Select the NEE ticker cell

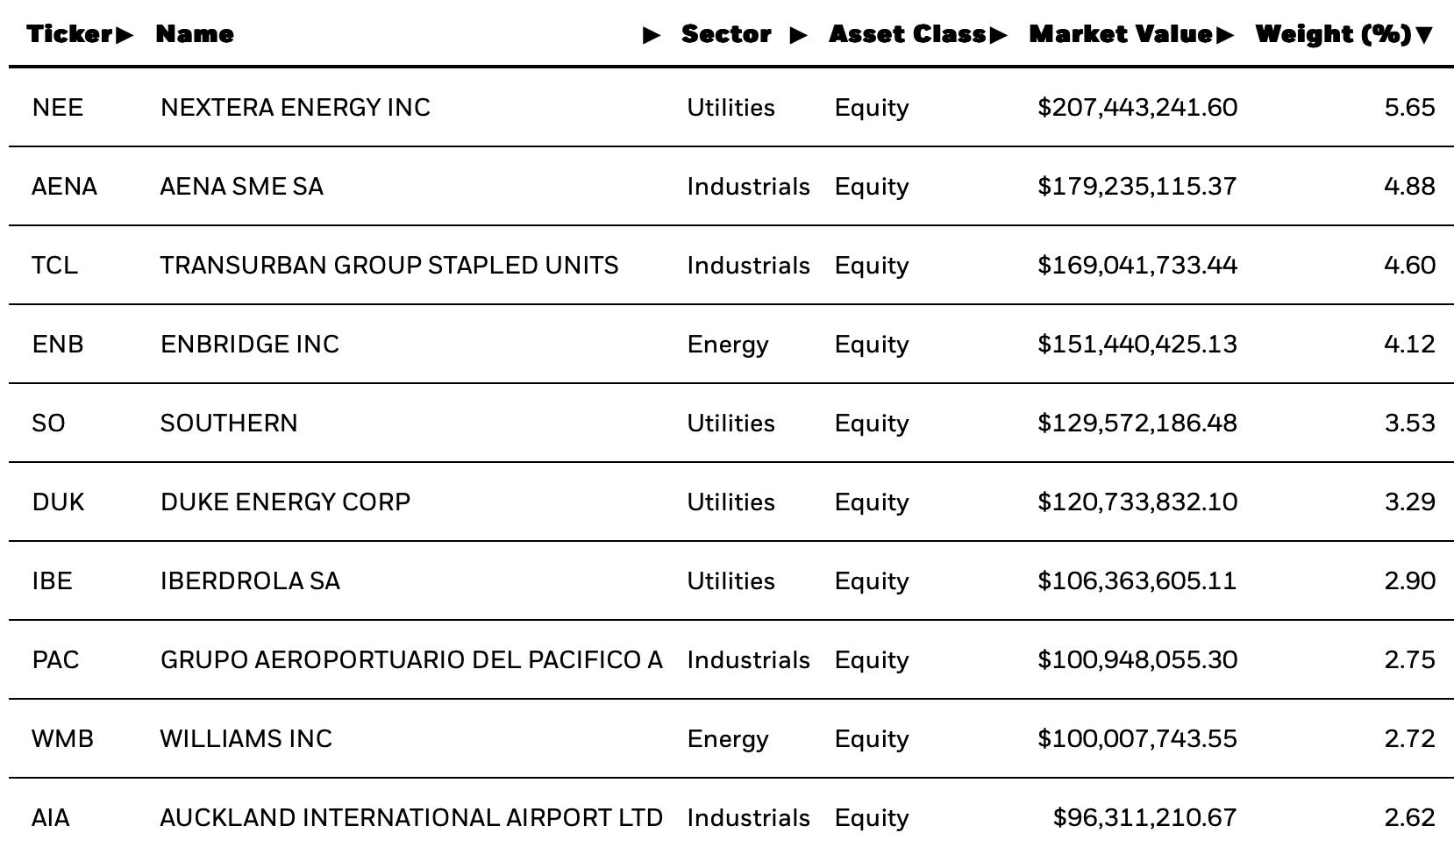pos(58,107)
